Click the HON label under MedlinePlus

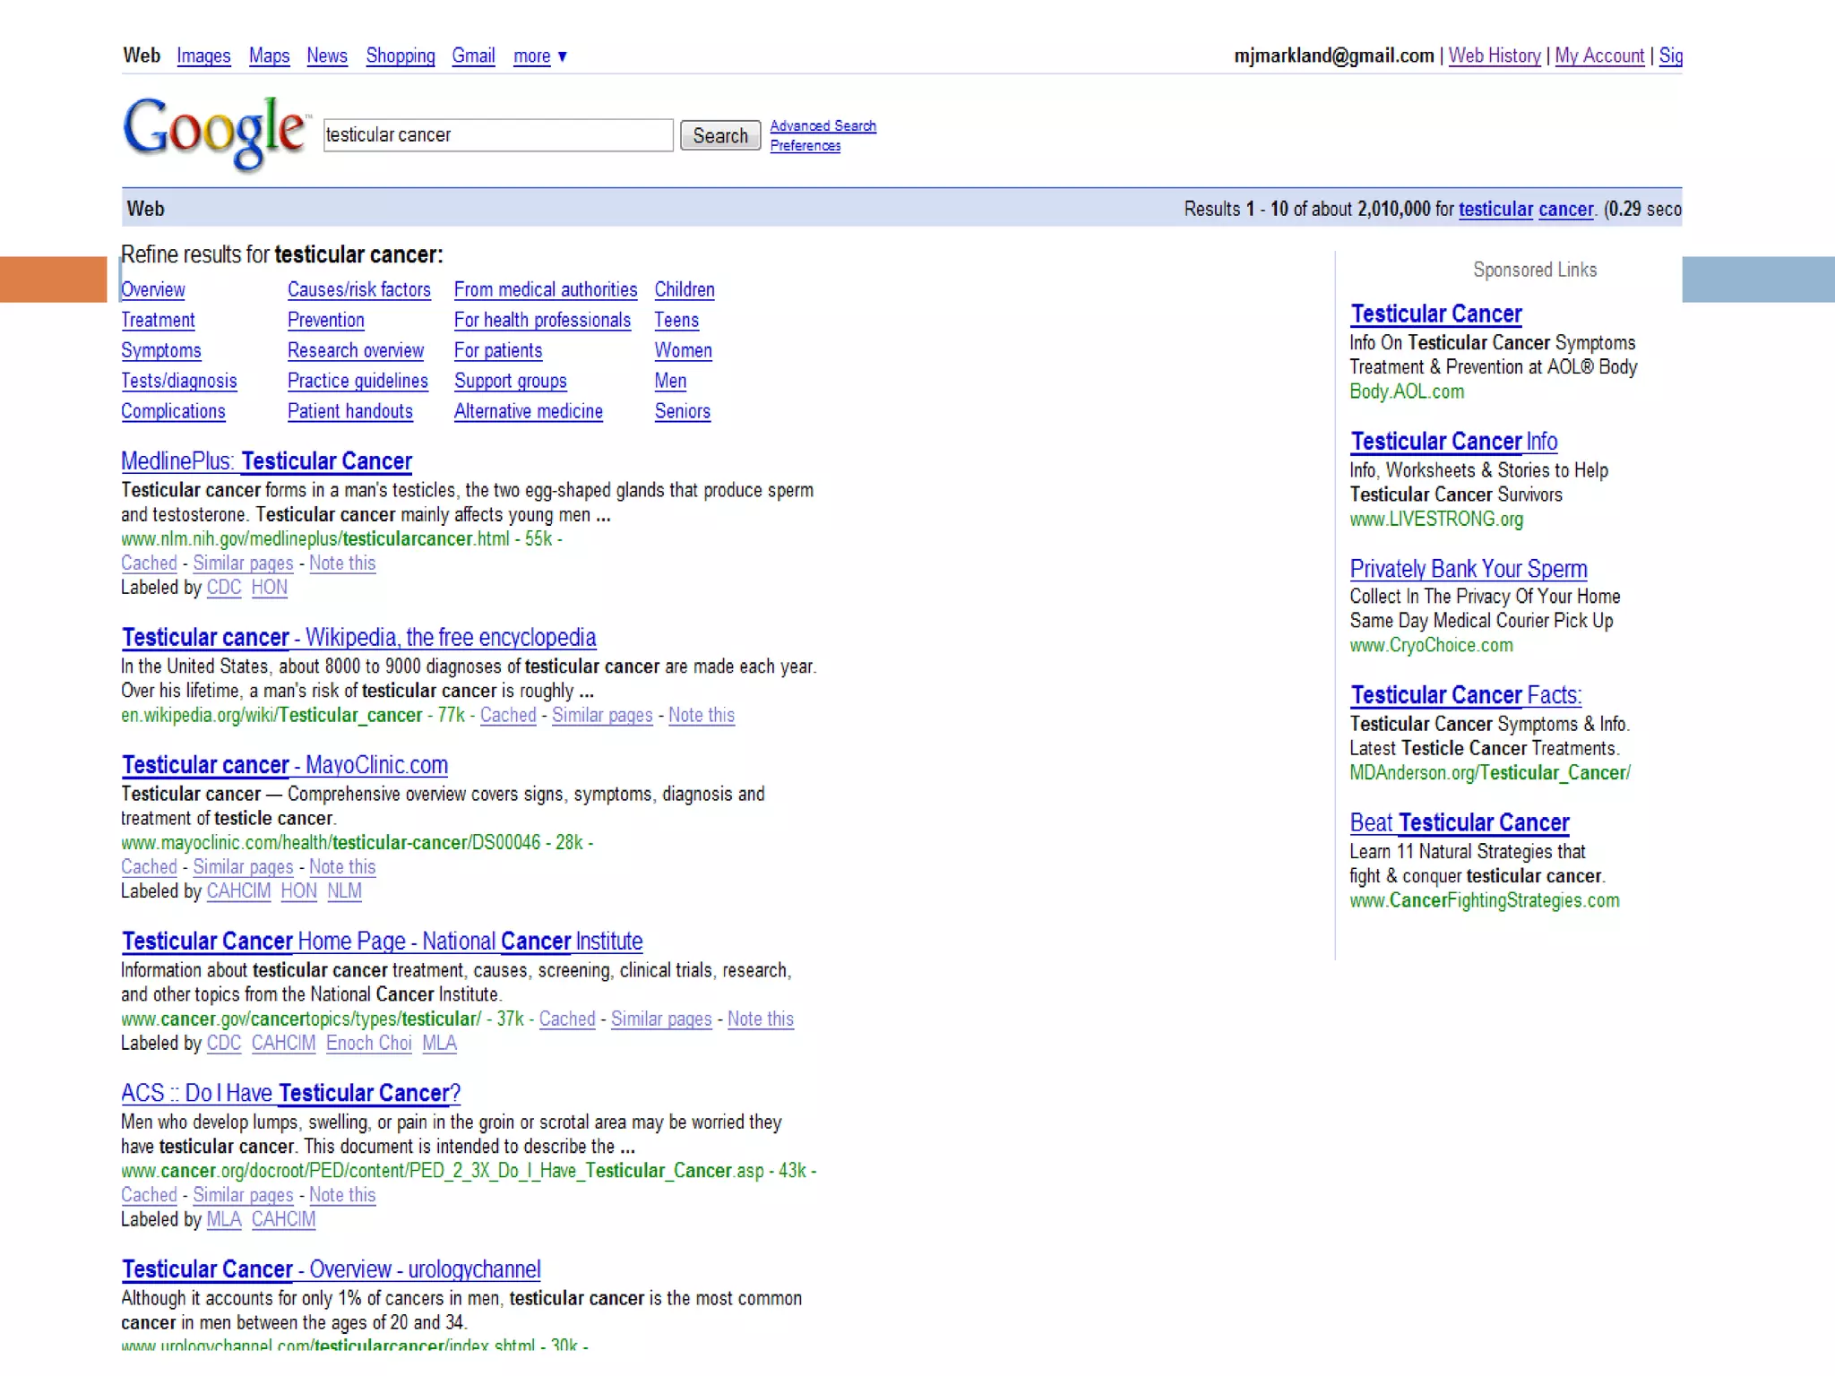click(x=269, y=588)
